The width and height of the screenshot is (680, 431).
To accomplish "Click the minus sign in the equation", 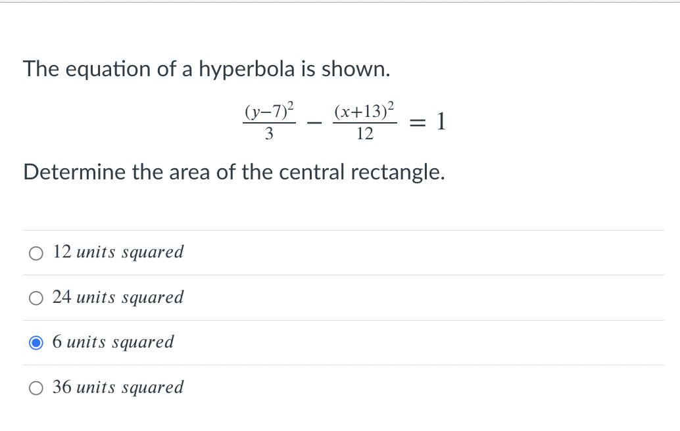I will (314, 121).
